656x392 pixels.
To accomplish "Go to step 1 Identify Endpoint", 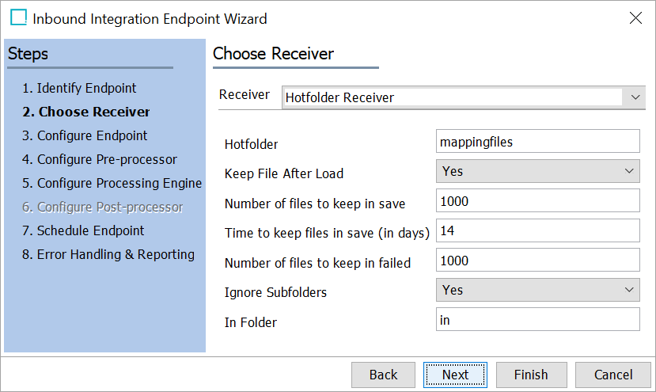I will (x=79, y=88).
